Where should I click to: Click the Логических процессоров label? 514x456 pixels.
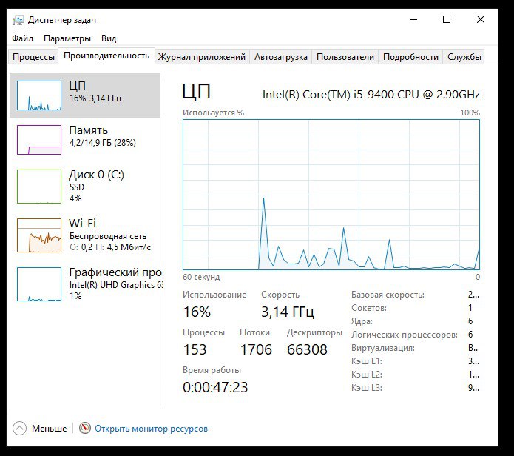point(405,335)
